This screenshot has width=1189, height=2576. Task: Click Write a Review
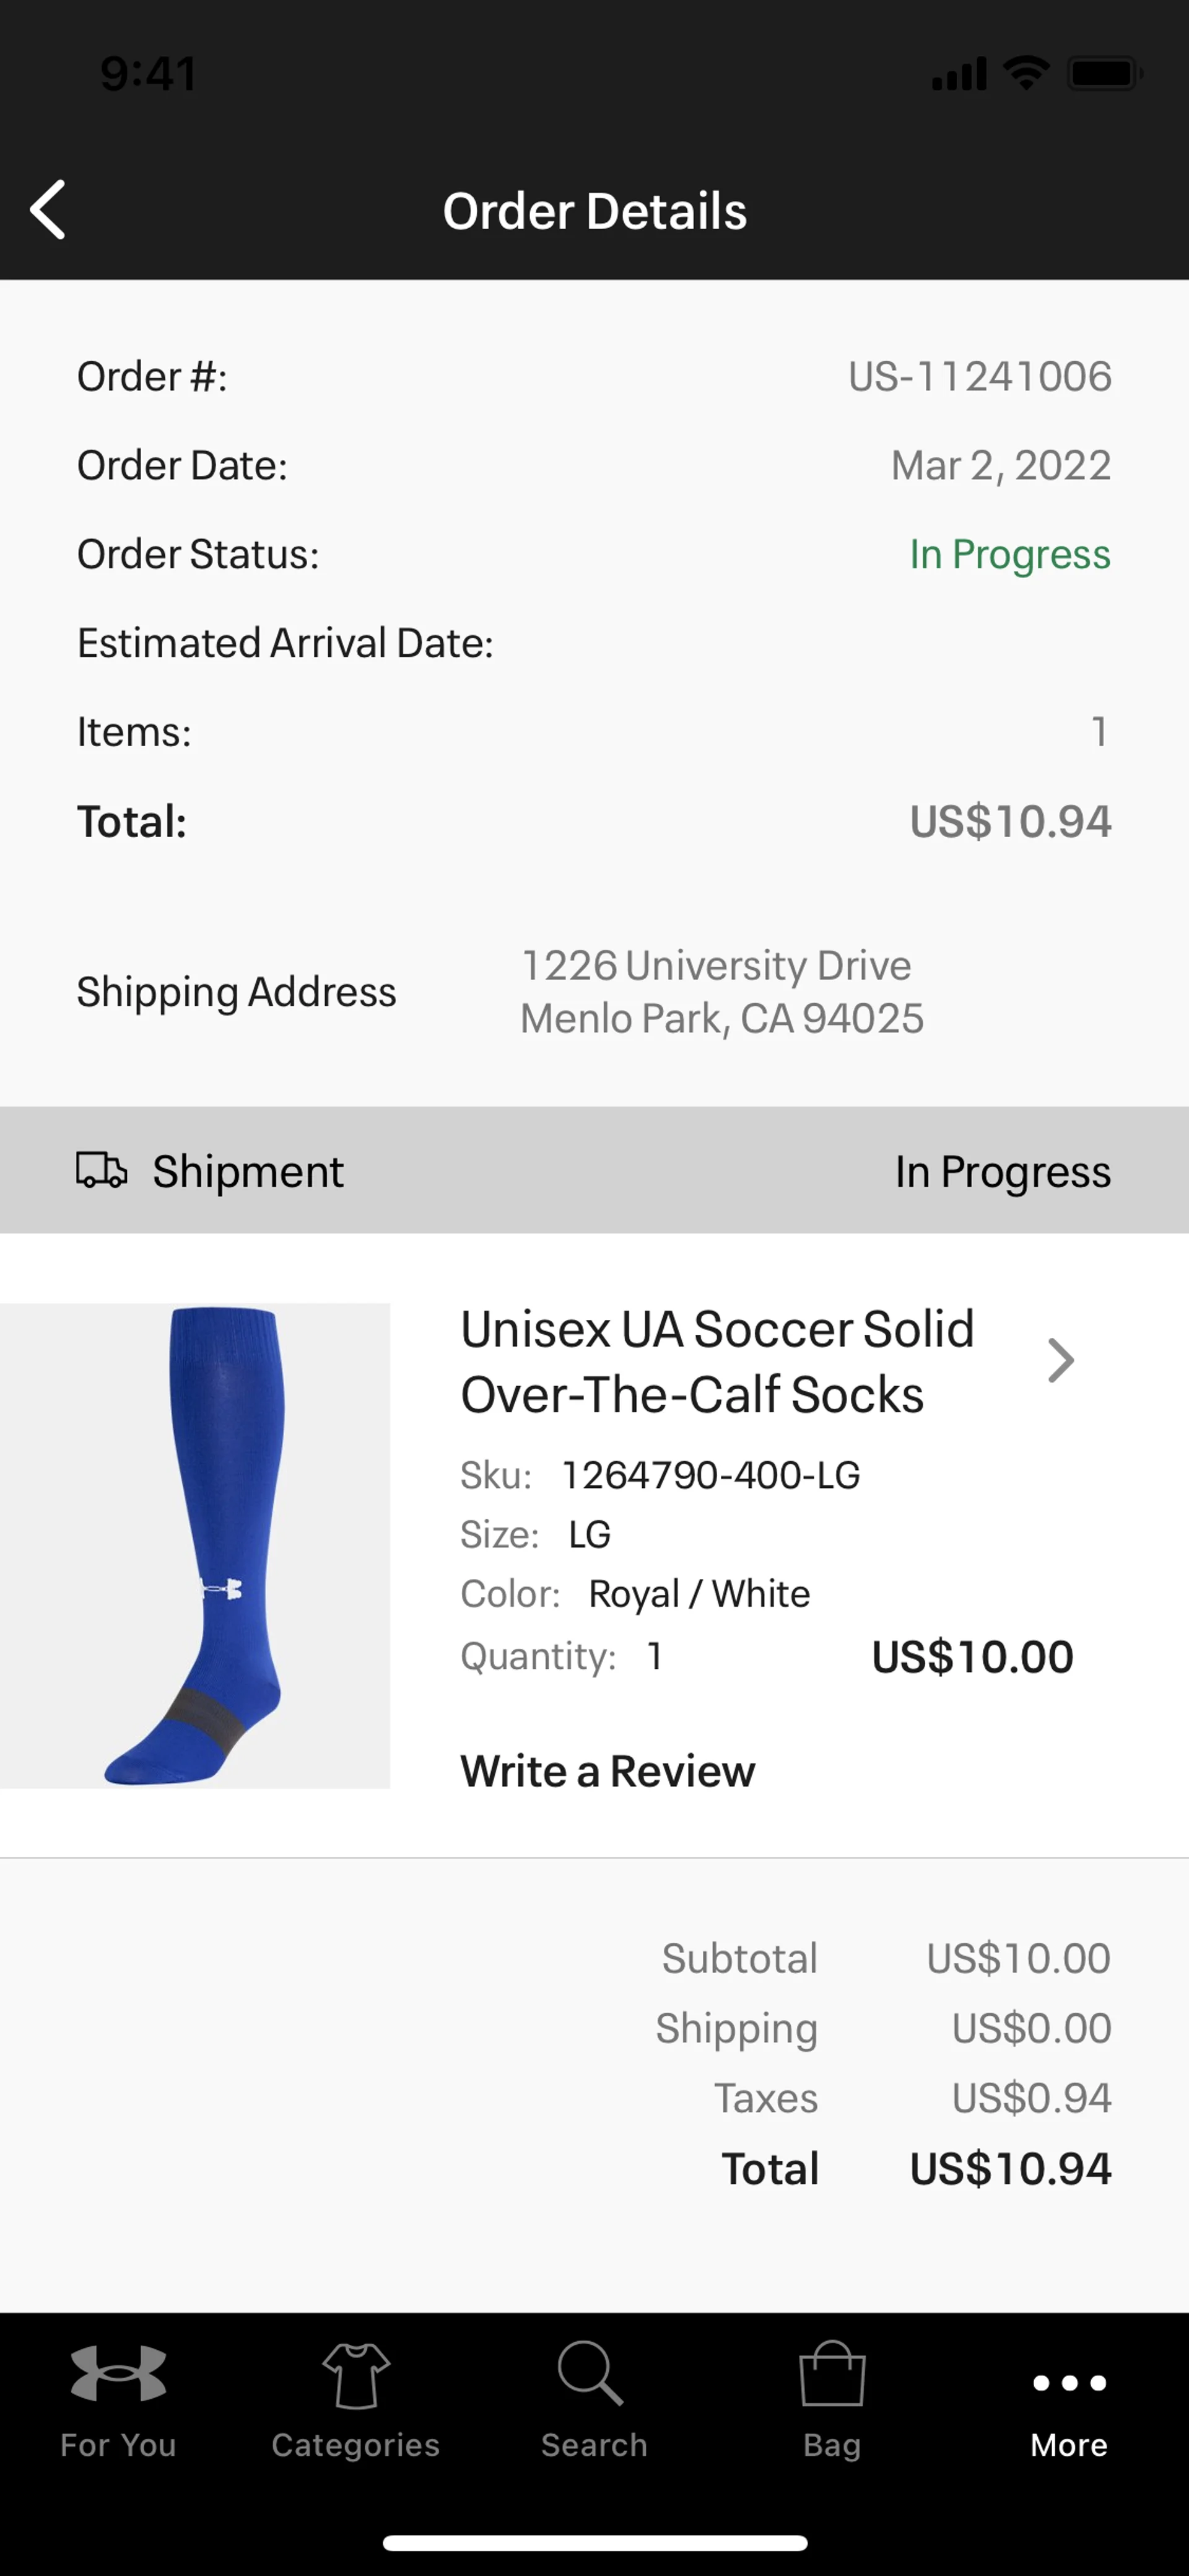[608, 1771]
